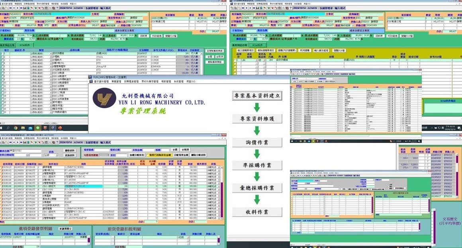The width and height of the screenshot is (462, 248).
Task: Click the 發票號碼 input field in accounts window
Action: click(x=102, y=150)
